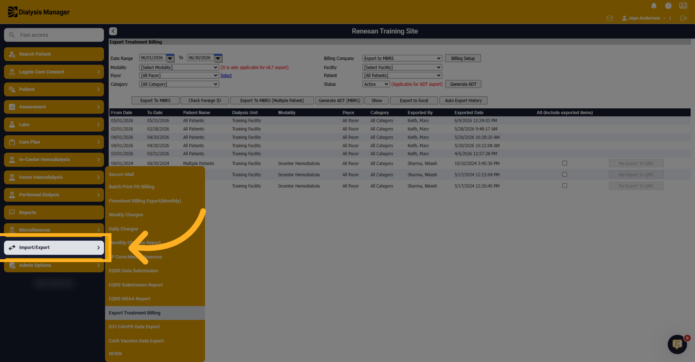Check the 10/10/2024 export row checkbox
Screen dimensions: 695x362
564,163
